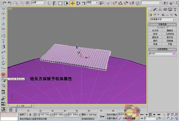
Task: Switch to the Utilities hammer tab
Action: pos(175,9)
